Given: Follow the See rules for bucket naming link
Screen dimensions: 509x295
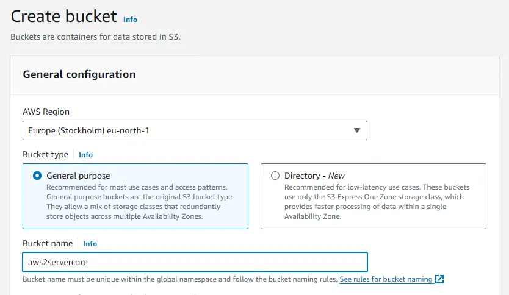Looking at the screenshot, I should [386, 279].
